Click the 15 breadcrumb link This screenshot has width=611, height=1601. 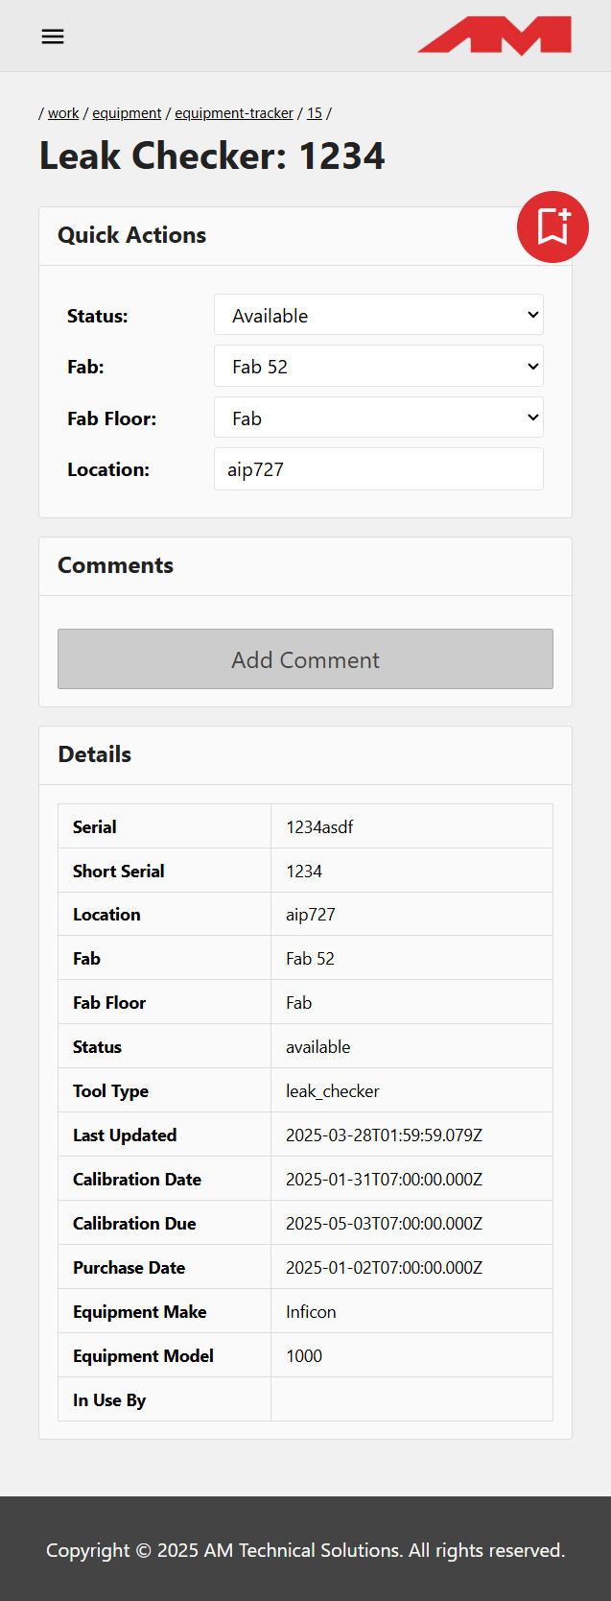point(315,113)
